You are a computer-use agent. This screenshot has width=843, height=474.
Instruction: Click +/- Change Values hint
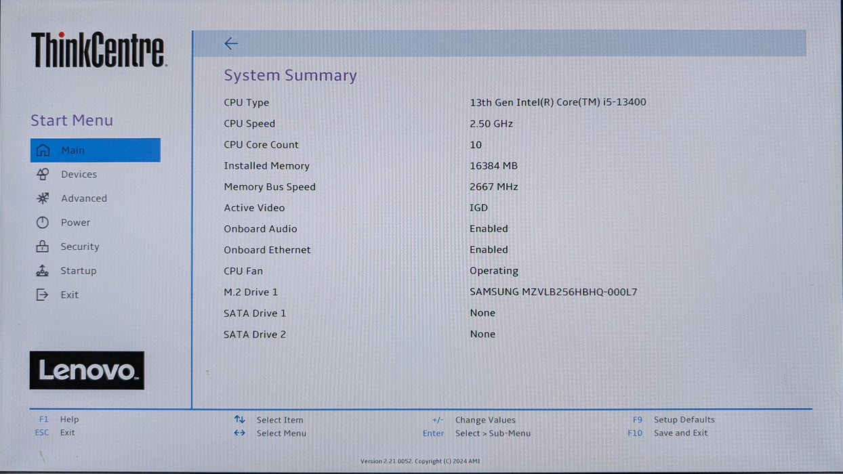[474, 421]
